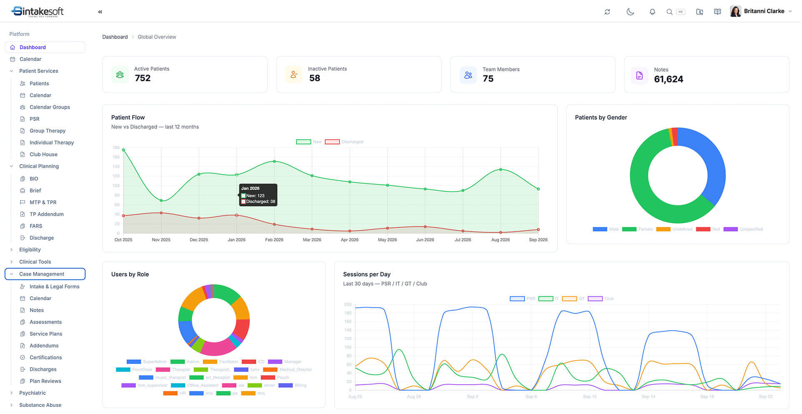Collapse the sidebar with the double-chevron icon
The height and width of the screenshot is (414, 802).
(100, 12)
